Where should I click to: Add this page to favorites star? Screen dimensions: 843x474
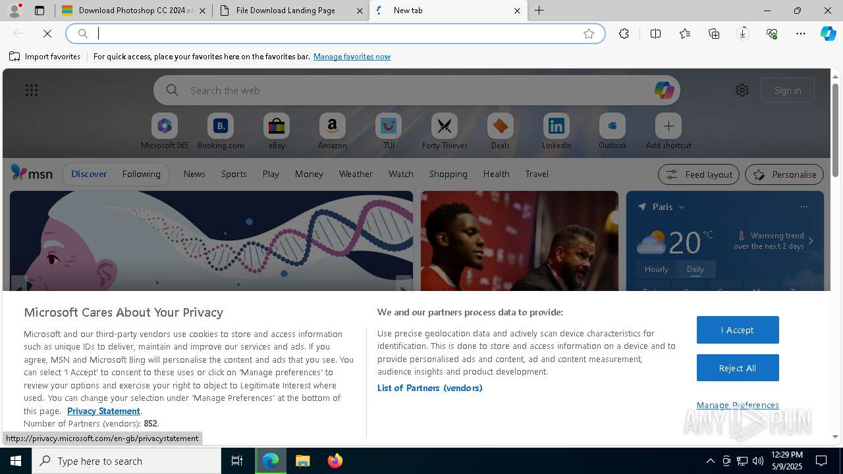point(589,34)
